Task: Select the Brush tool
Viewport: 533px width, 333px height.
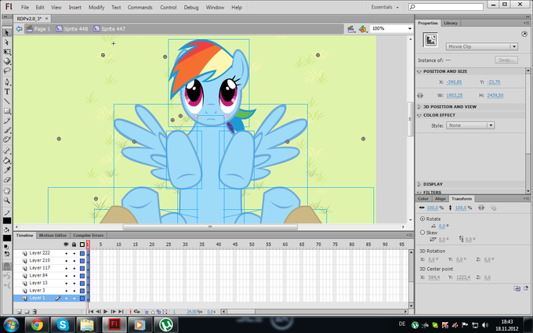Action: pos(6,130)
